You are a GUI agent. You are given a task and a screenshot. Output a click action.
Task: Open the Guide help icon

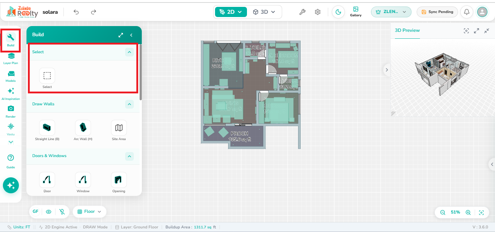click(11, 161)
